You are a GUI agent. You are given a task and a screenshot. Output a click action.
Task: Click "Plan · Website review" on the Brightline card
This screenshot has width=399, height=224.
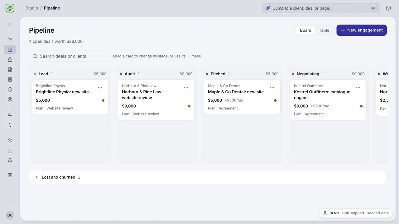pyautogui.click(x=54, y=108)
